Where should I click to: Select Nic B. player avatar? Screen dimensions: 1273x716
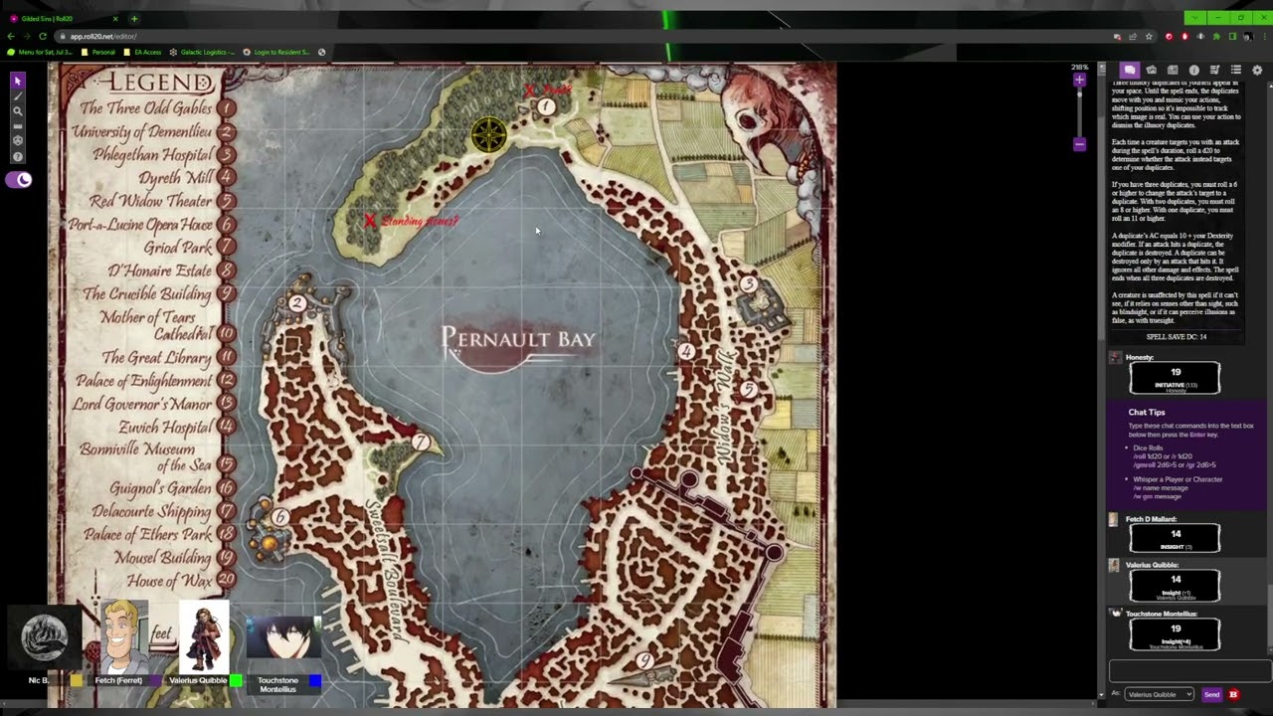pos(44,636)
